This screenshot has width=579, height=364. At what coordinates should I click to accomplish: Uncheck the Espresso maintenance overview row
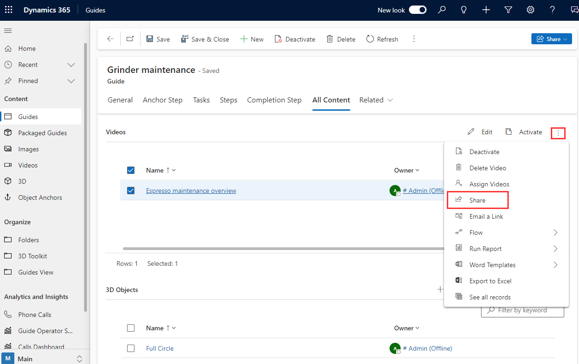tap(131, 190)
